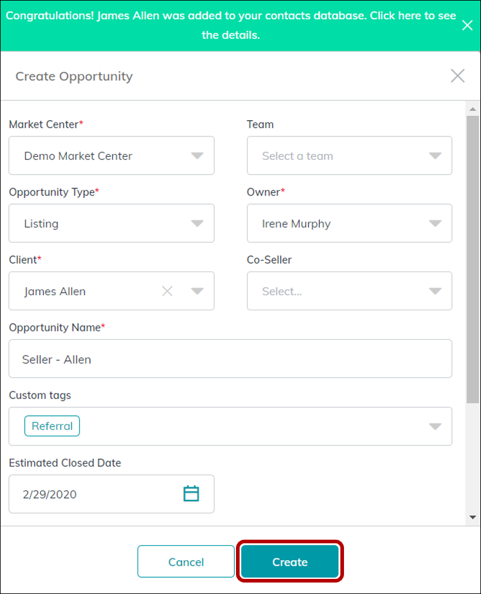The width and height of the screenshot is (481, 594).
Task: Click the Estimated Closed Date input
Action: point(112,494)
